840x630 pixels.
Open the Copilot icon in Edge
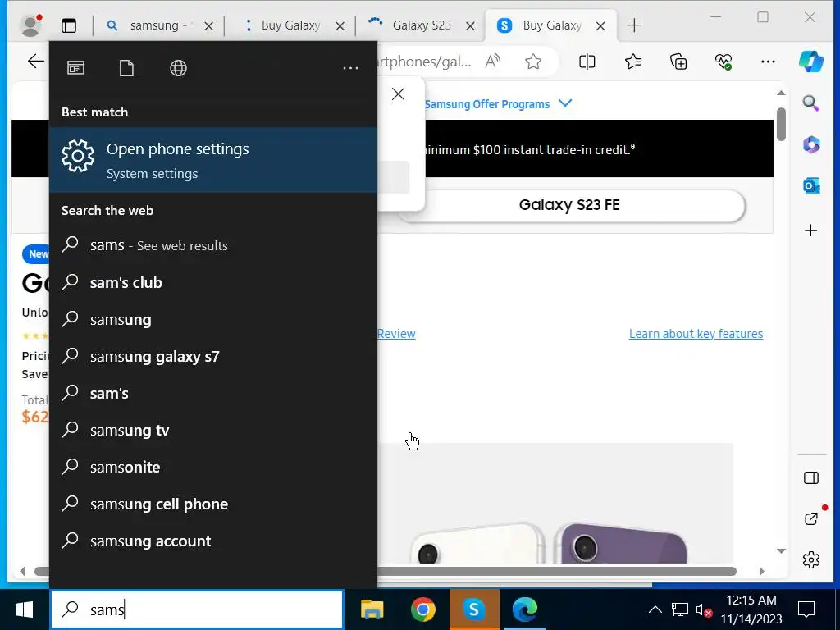tap(811, 61)
